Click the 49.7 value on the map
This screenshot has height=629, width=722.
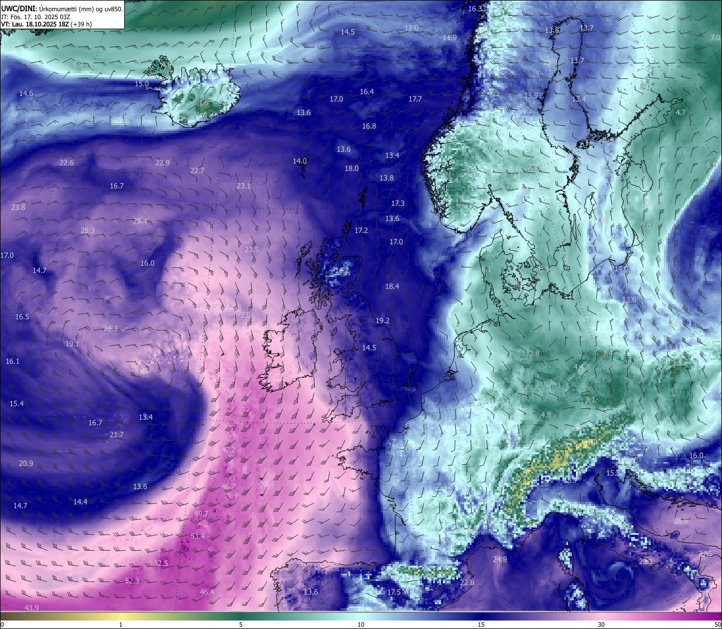click(x=201, y=513)
